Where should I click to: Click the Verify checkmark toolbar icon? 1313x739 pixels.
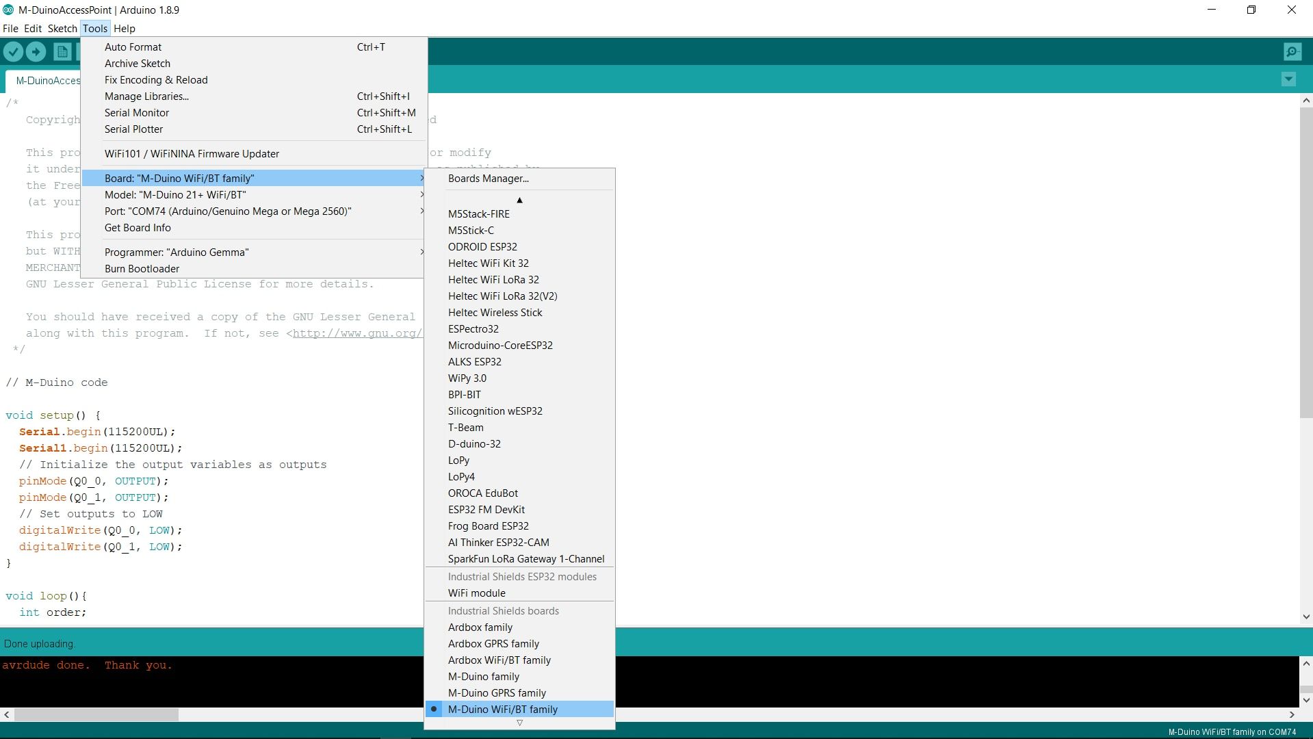(13, 51)
